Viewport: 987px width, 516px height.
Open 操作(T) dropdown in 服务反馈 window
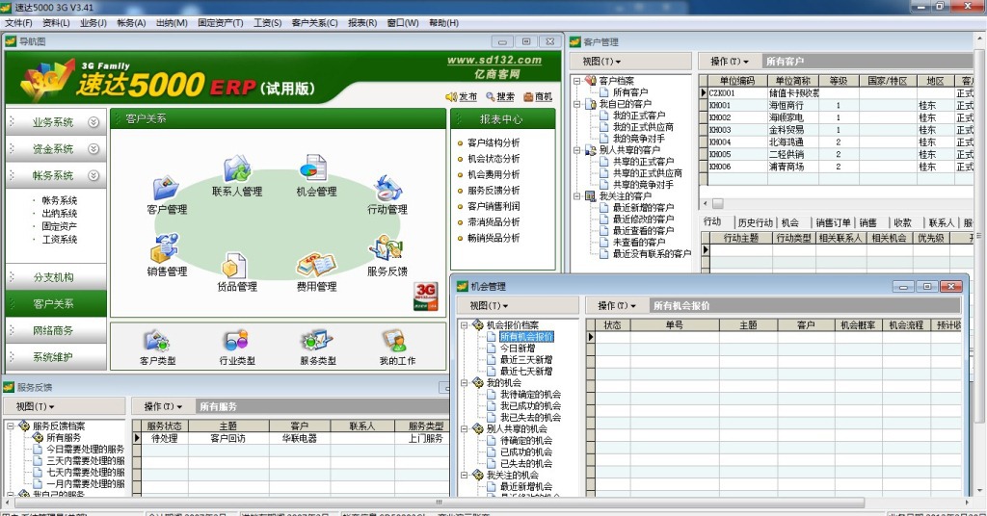coord(163,406)
